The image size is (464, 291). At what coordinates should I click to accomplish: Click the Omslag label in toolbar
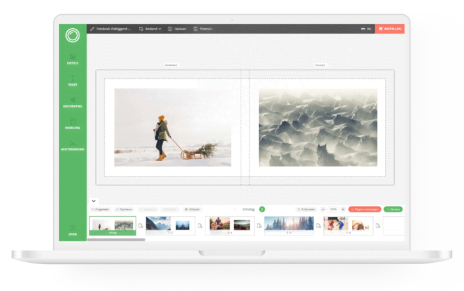coord(248,209)
